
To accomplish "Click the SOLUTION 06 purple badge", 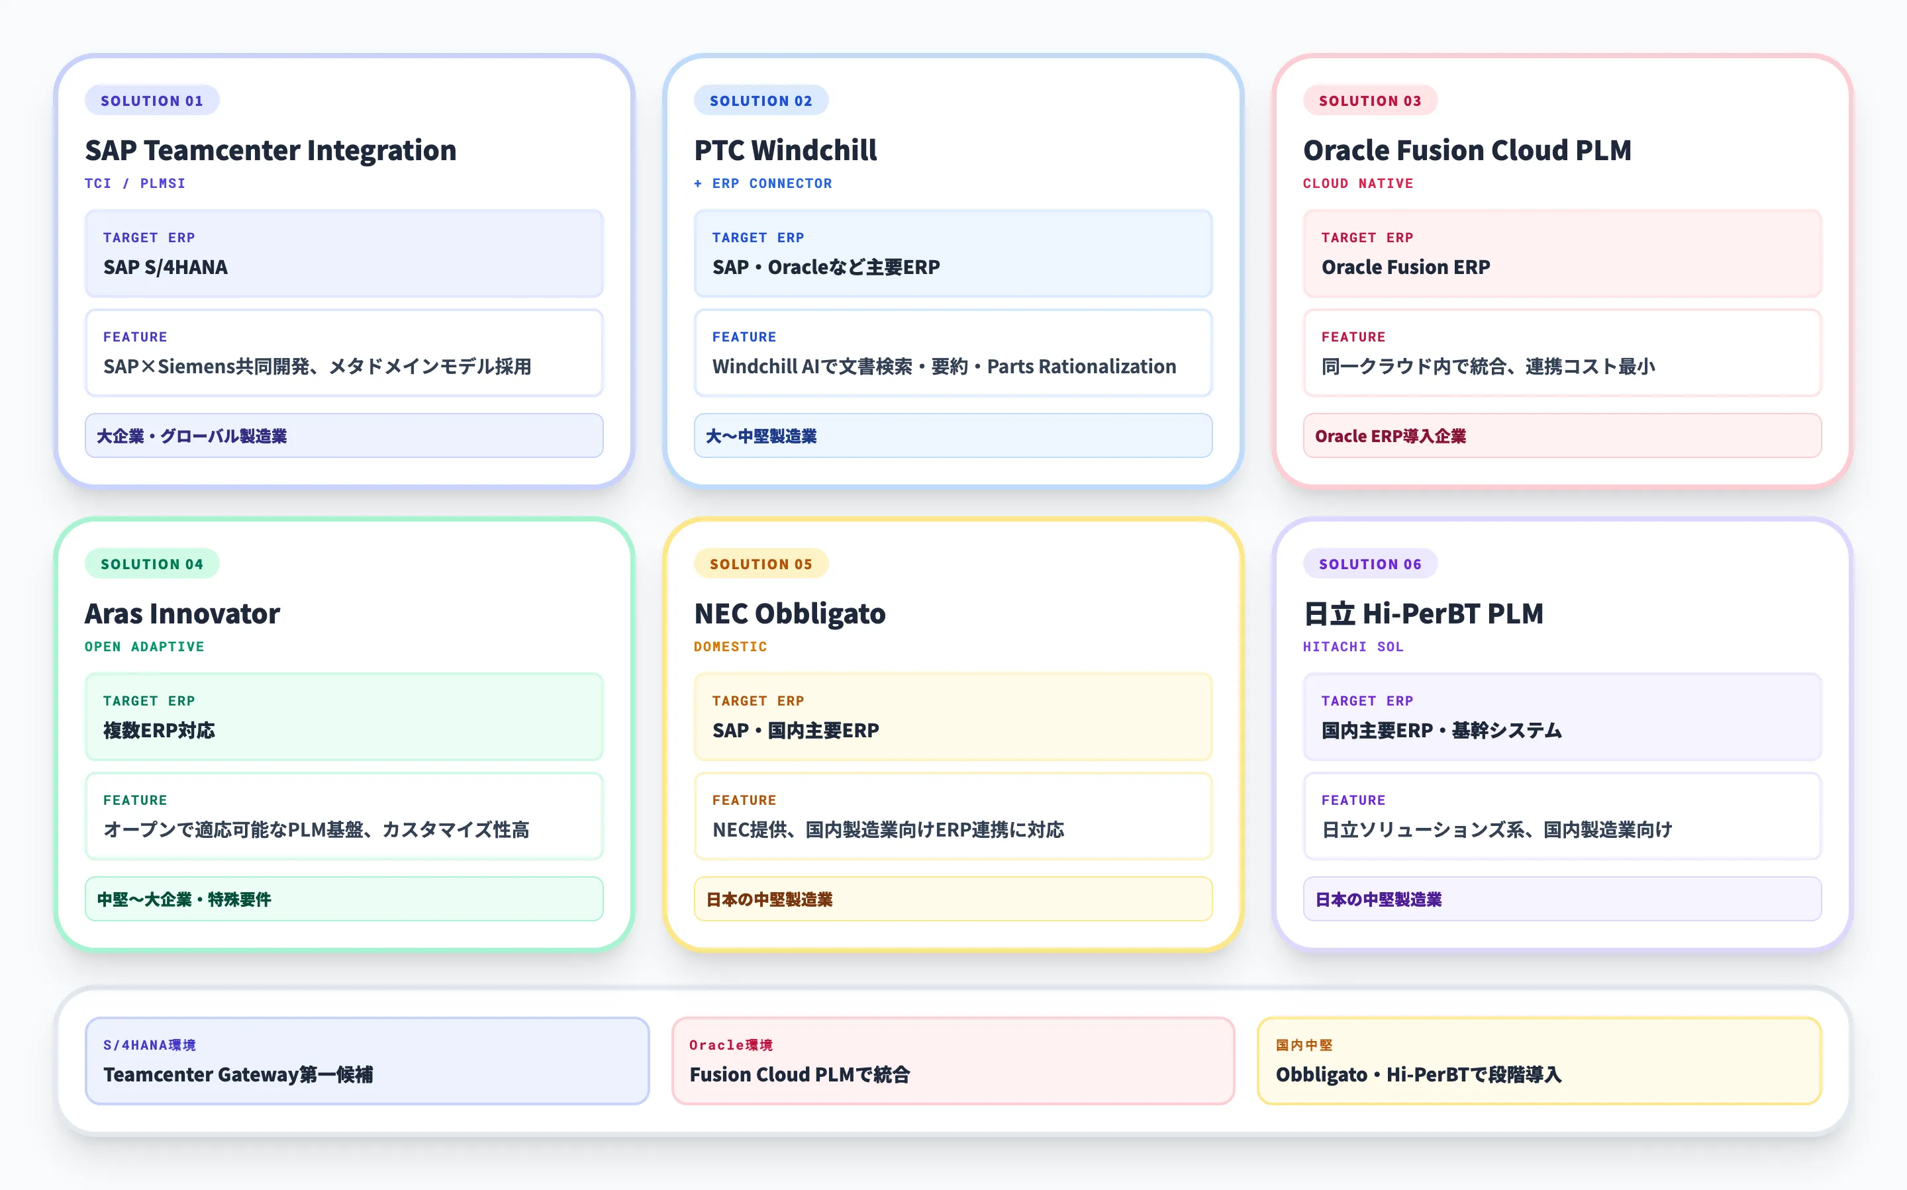I will click(1369, 563).
